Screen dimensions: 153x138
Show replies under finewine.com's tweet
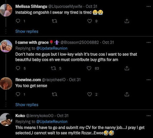27,105
